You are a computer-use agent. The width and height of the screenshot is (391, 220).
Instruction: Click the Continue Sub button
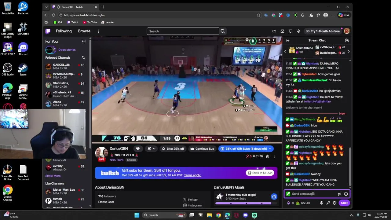pos(202,149)
